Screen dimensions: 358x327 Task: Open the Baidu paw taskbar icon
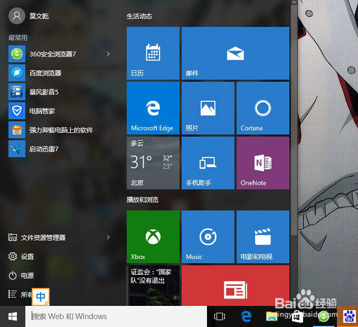350,317
